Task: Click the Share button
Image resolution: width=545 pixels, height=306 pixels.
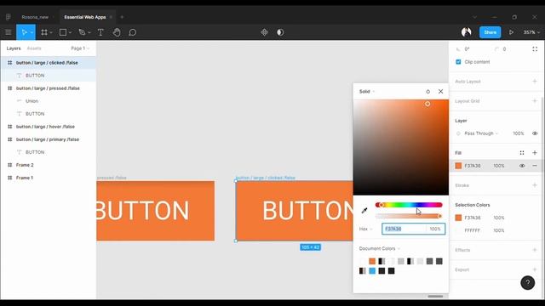Action: 490,32
